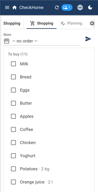Open the hamburger navigation menu
Viewport: 98px width, 192px height.
pyautogui.click(x=7, y=7)
